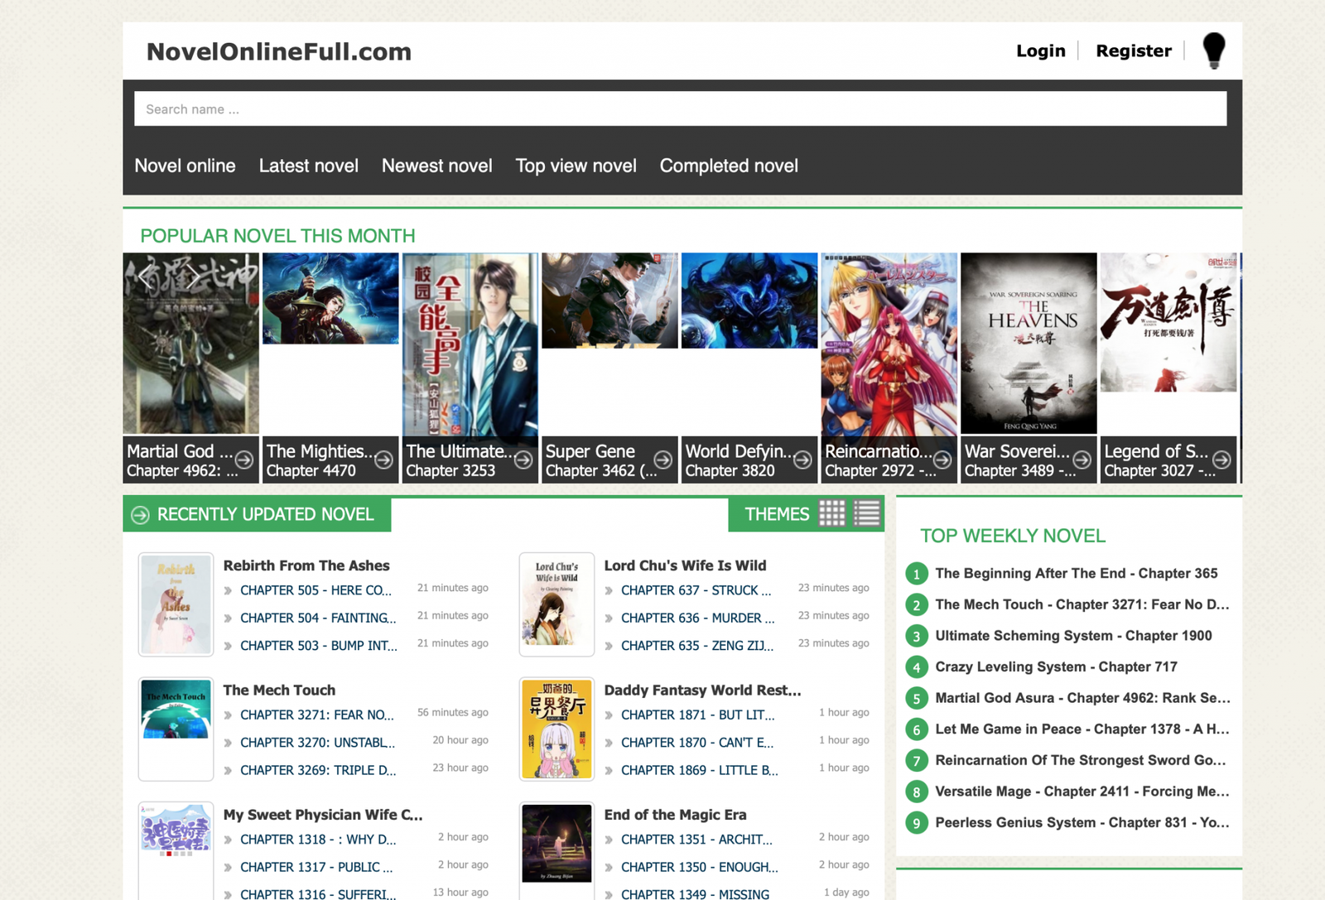This screenshot has width=1325, height=900.
Task: Click the arrow icon on Reincarnation card
Action: point(941,460)
